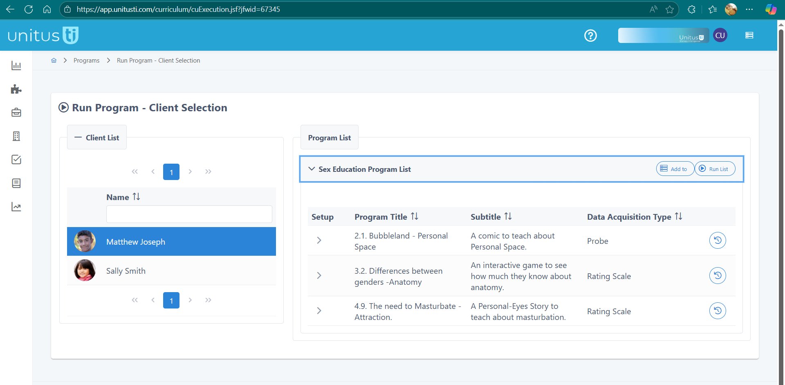
Task: Go to previous page in top paginator
Action: [x=153, y=172]
